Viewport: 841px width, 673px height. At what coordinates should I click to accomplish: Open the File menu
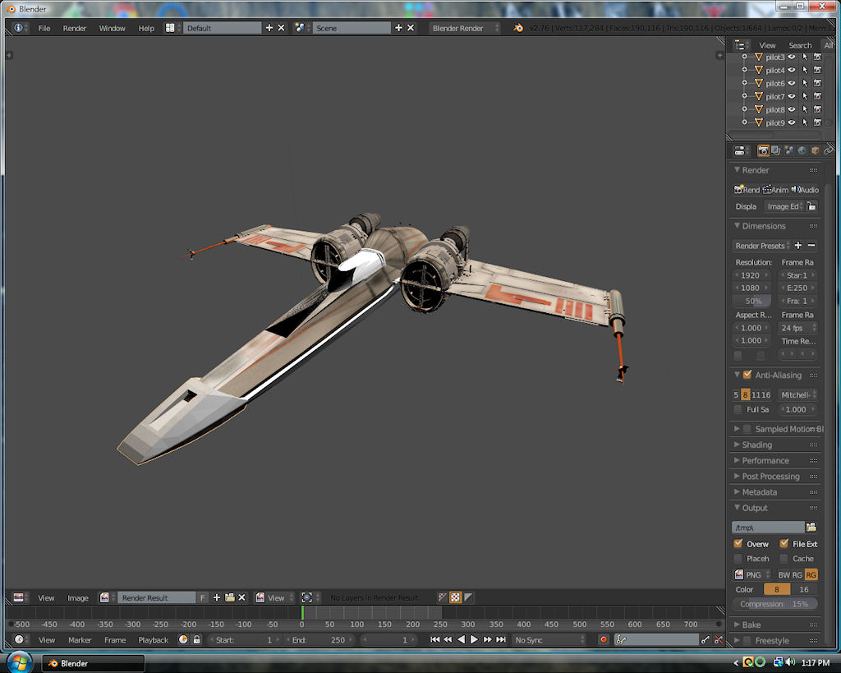pos(44,28)
